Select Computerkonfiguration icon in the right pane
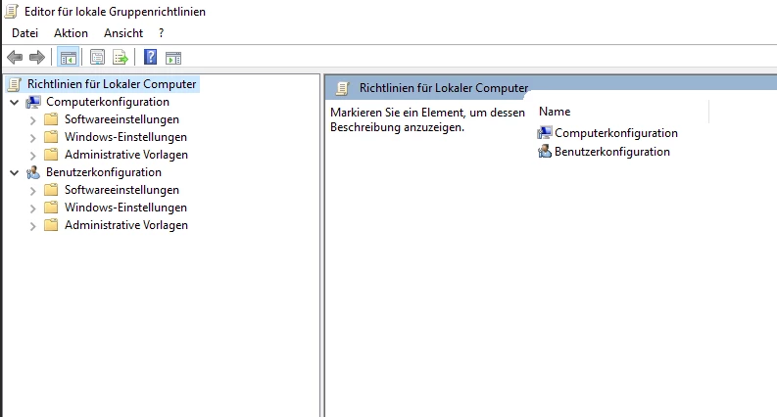 pyautogui.click(x=545, y=133)
